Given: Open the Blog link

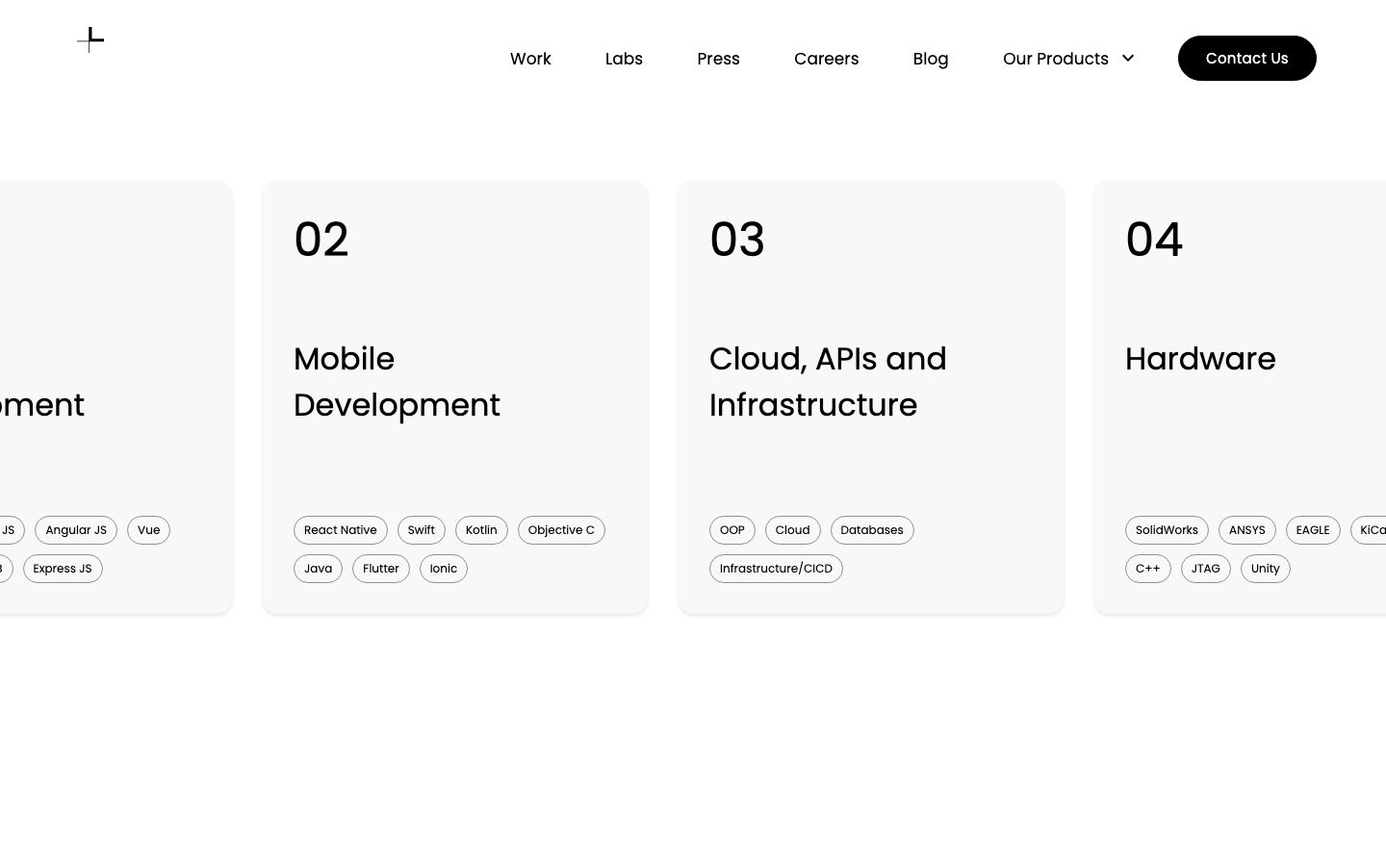Looking at the screenshot, I should coord(931,59).
